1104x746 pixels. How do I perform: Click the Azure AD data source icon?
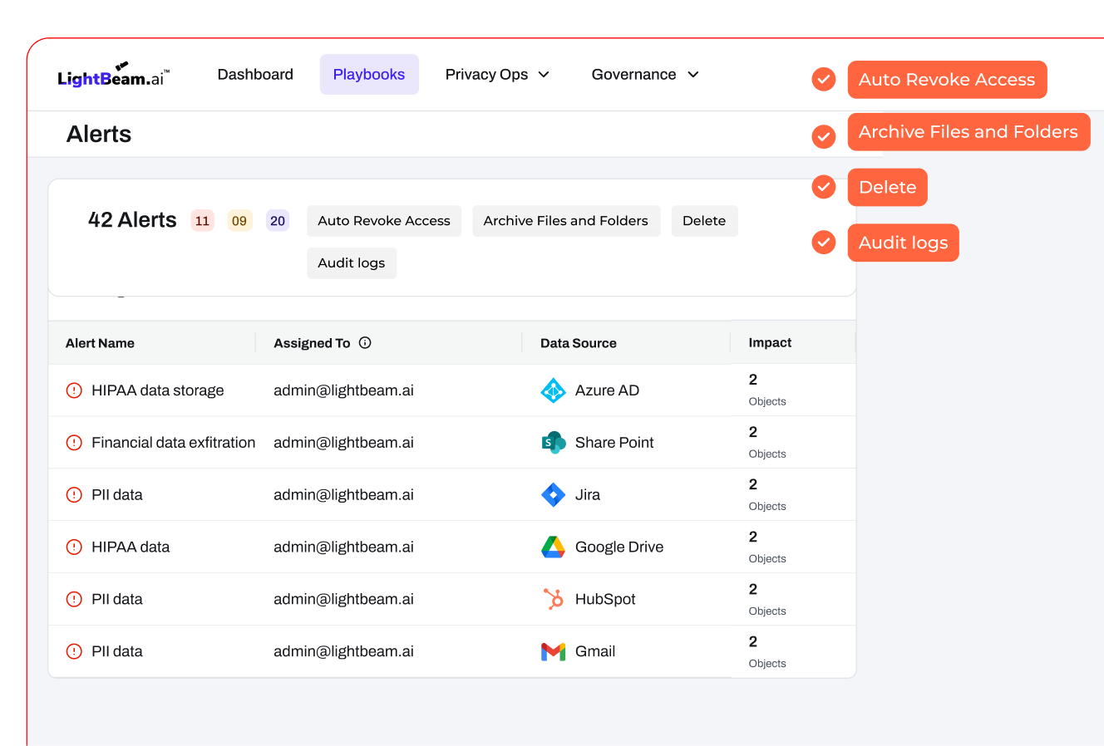[x=553, y=390]
